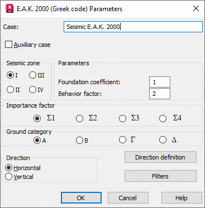
Task: Select seismic zone III
Action: click(32, 75)
